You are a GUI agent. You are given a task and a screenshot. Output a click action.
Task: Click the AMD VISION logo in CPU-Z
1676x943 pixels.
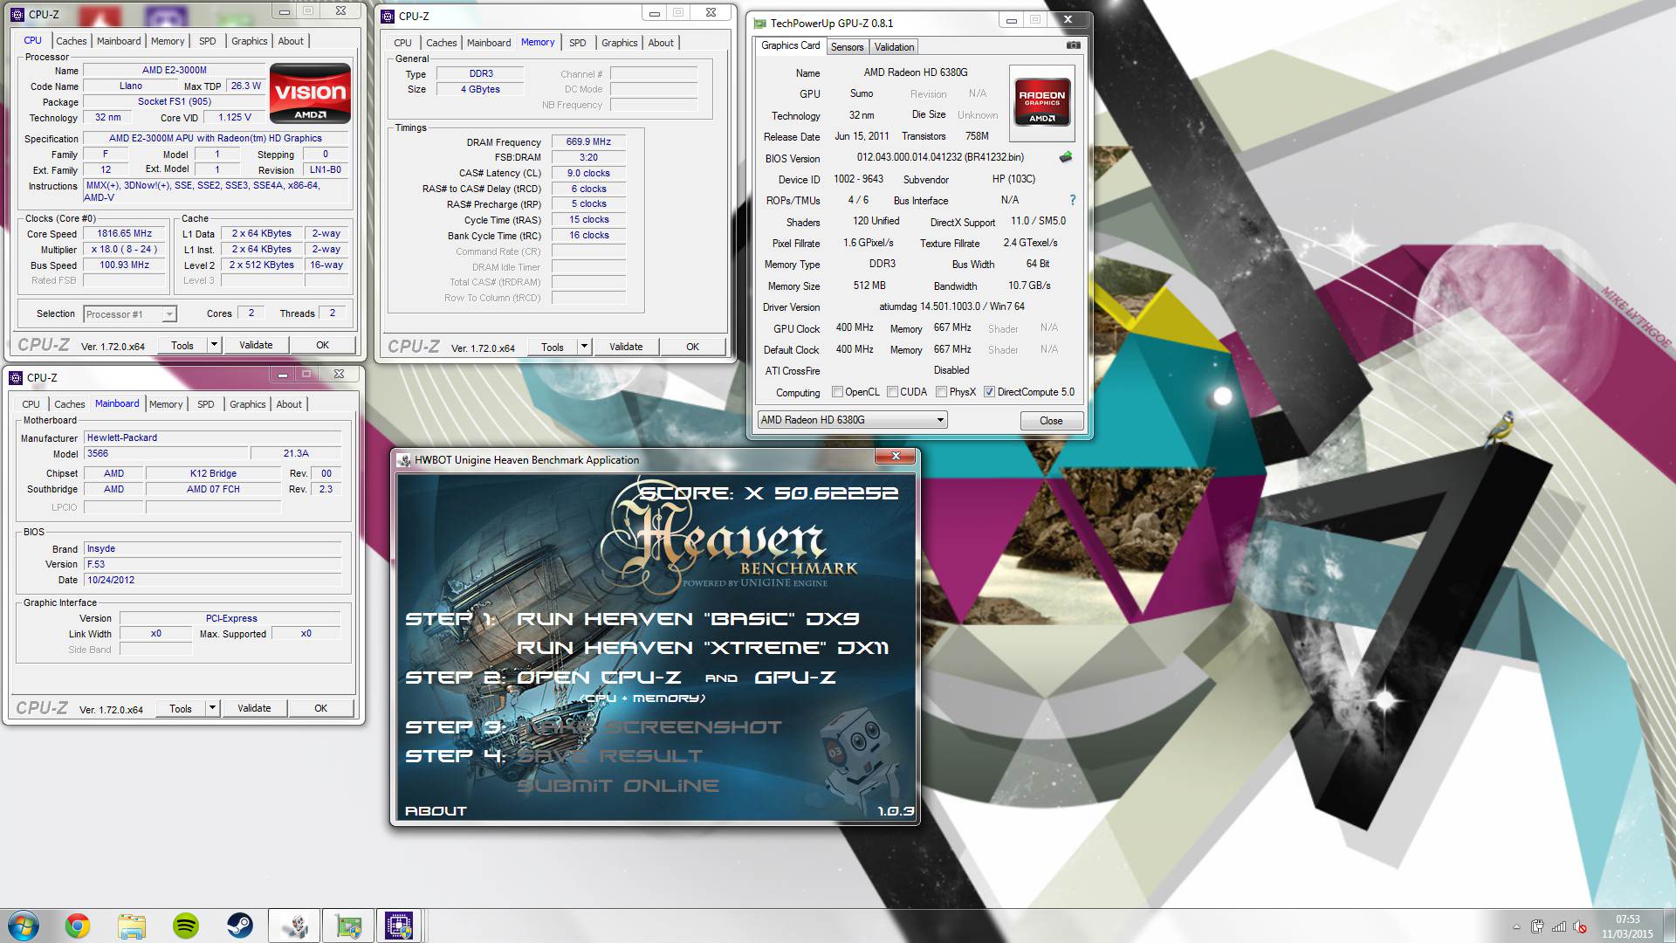point(310,93)
